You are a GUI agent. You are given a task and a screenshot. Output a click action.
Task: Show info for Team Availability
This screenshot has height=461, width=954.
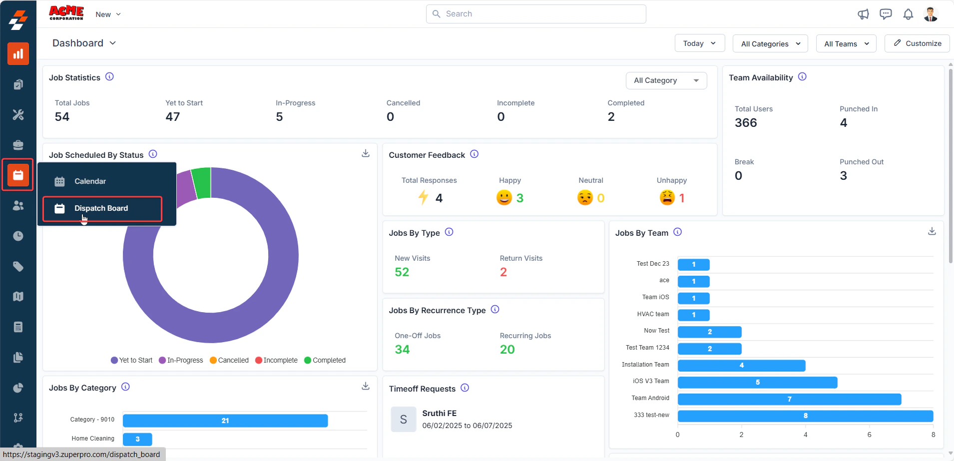(802, 76)
